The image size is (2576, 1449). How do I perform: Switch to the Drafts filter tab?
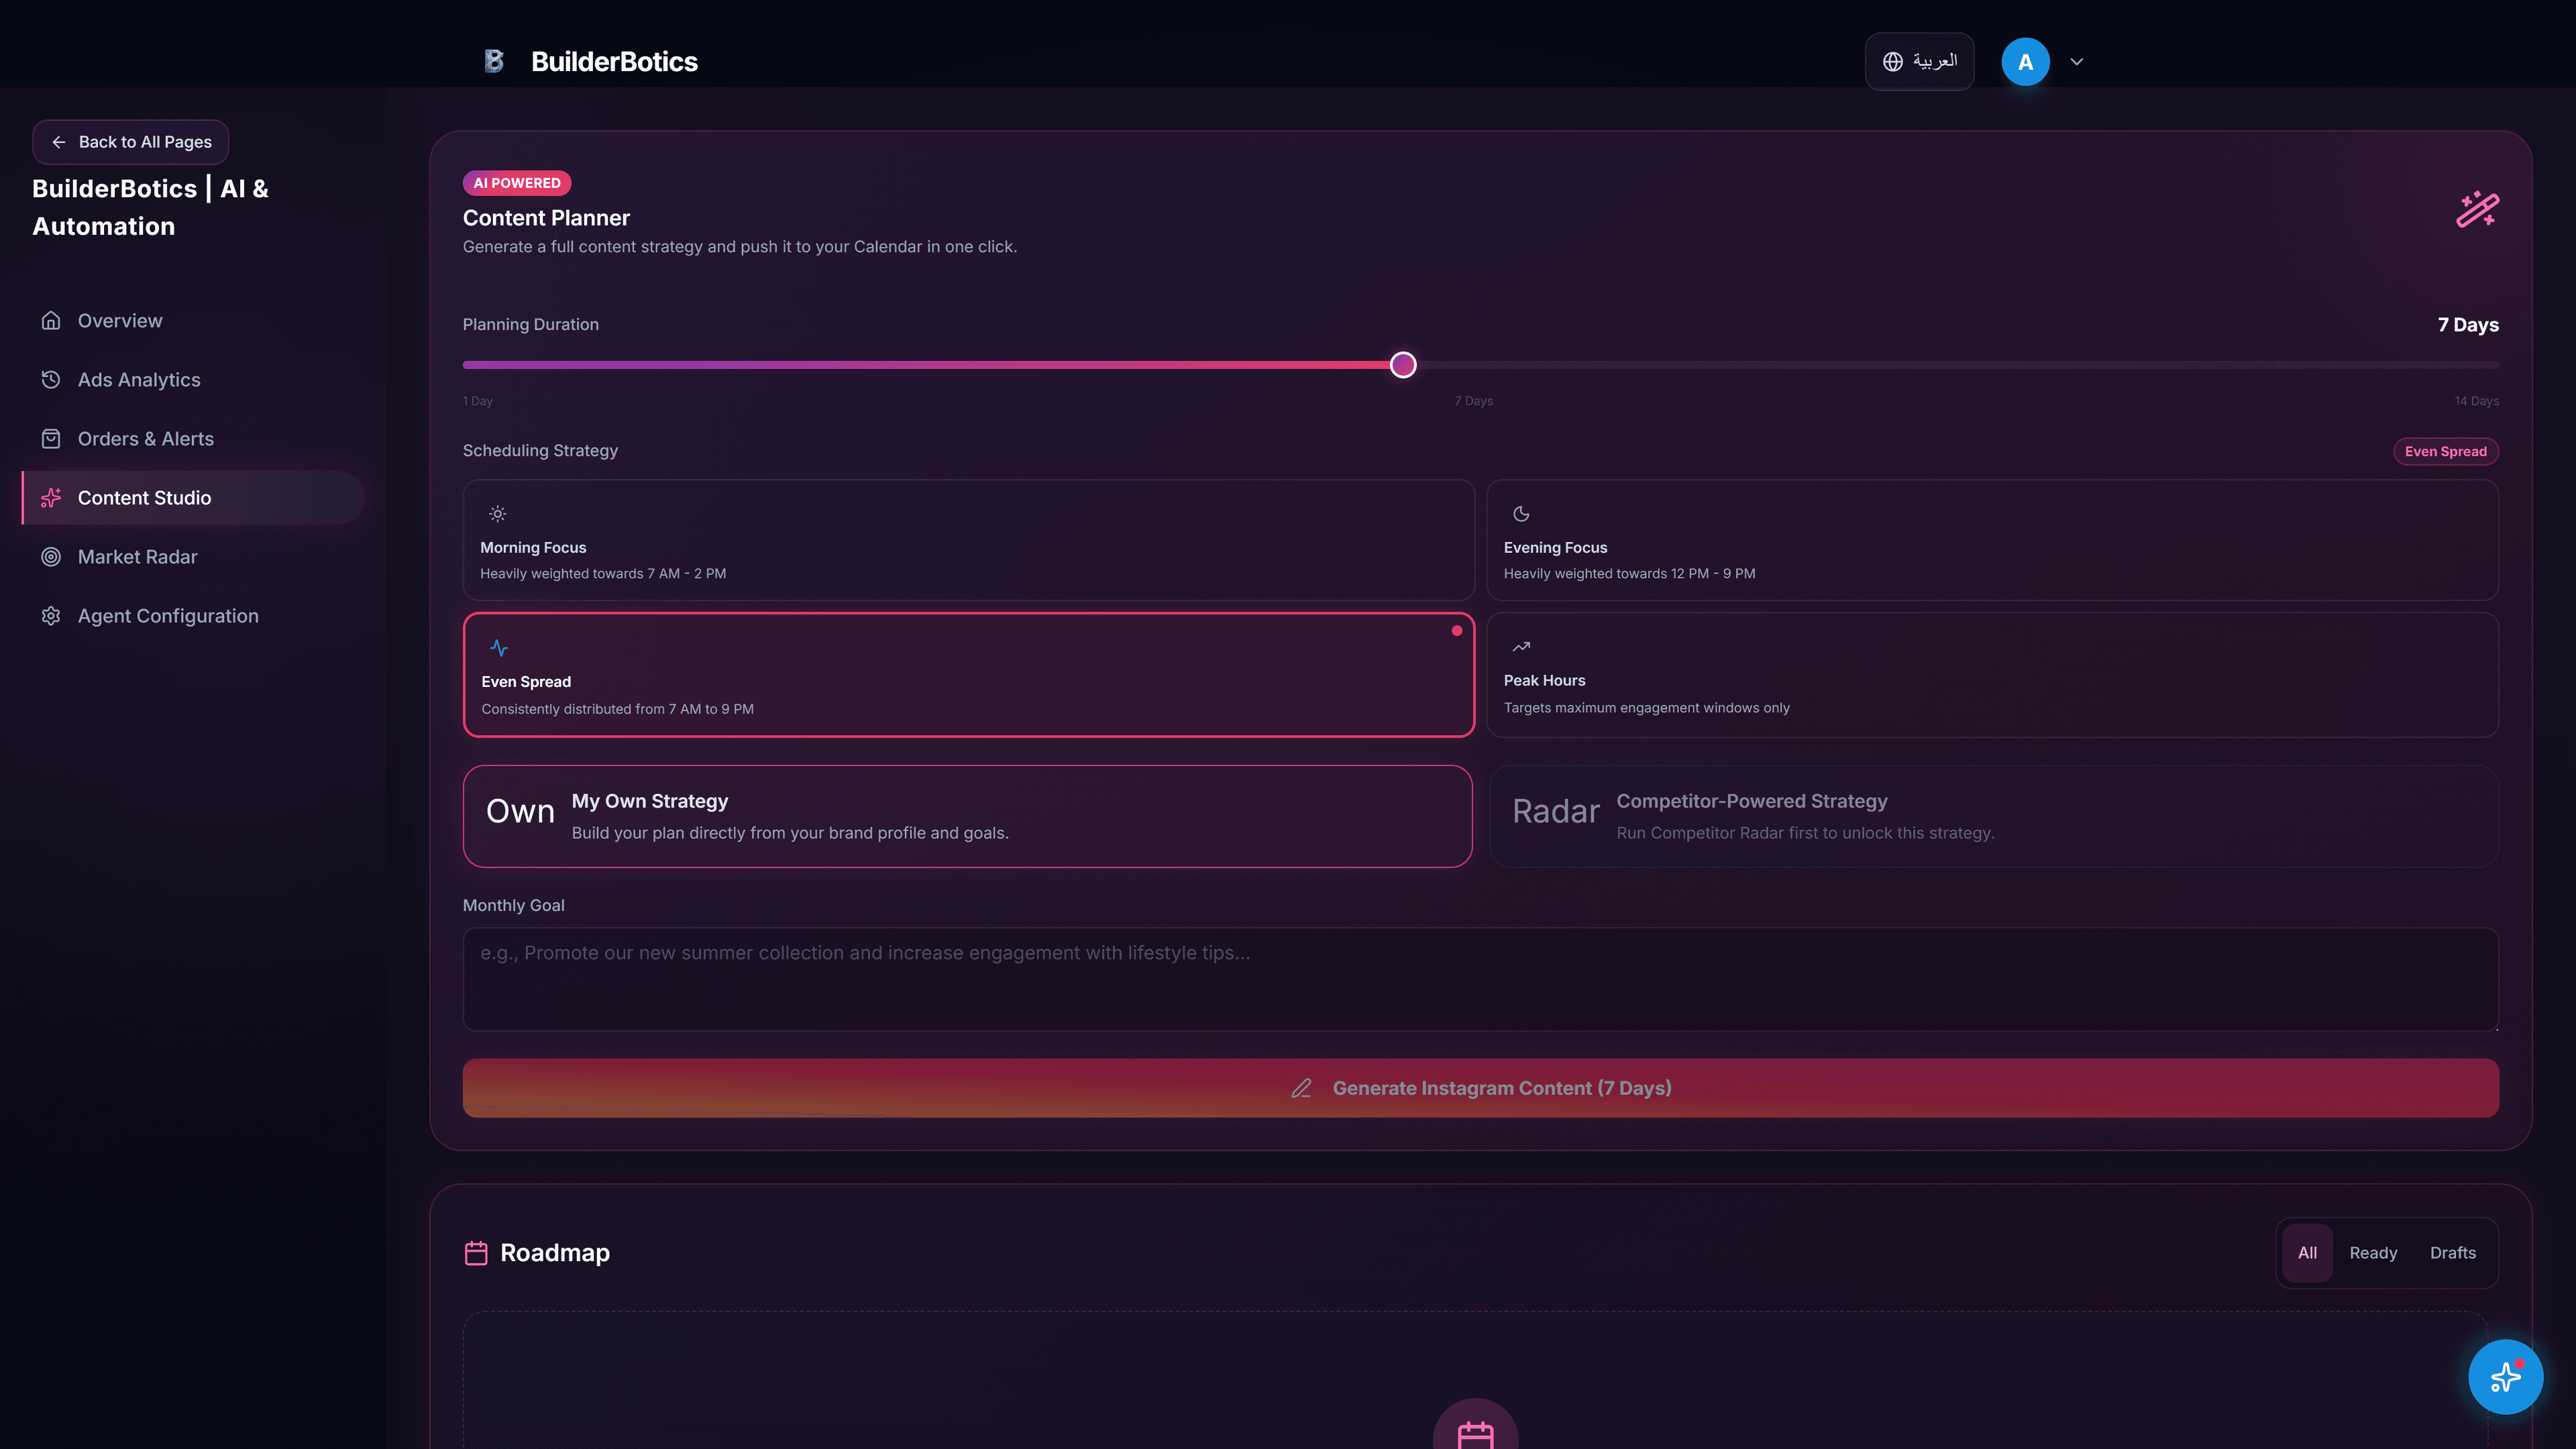[2453, 1252]
